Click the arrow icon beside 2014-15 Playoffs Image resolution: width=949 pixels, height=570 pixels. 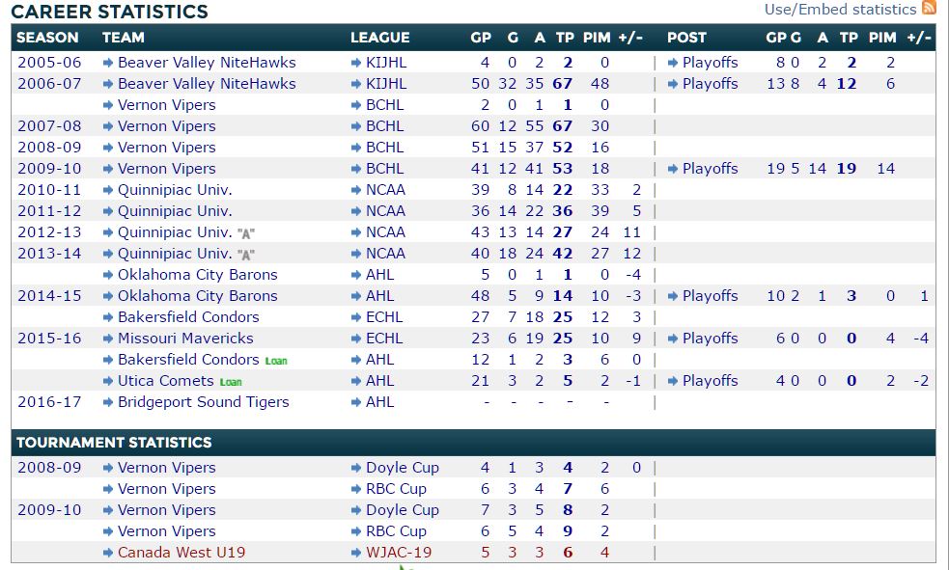pyautogui.click(x=674, y=296)
